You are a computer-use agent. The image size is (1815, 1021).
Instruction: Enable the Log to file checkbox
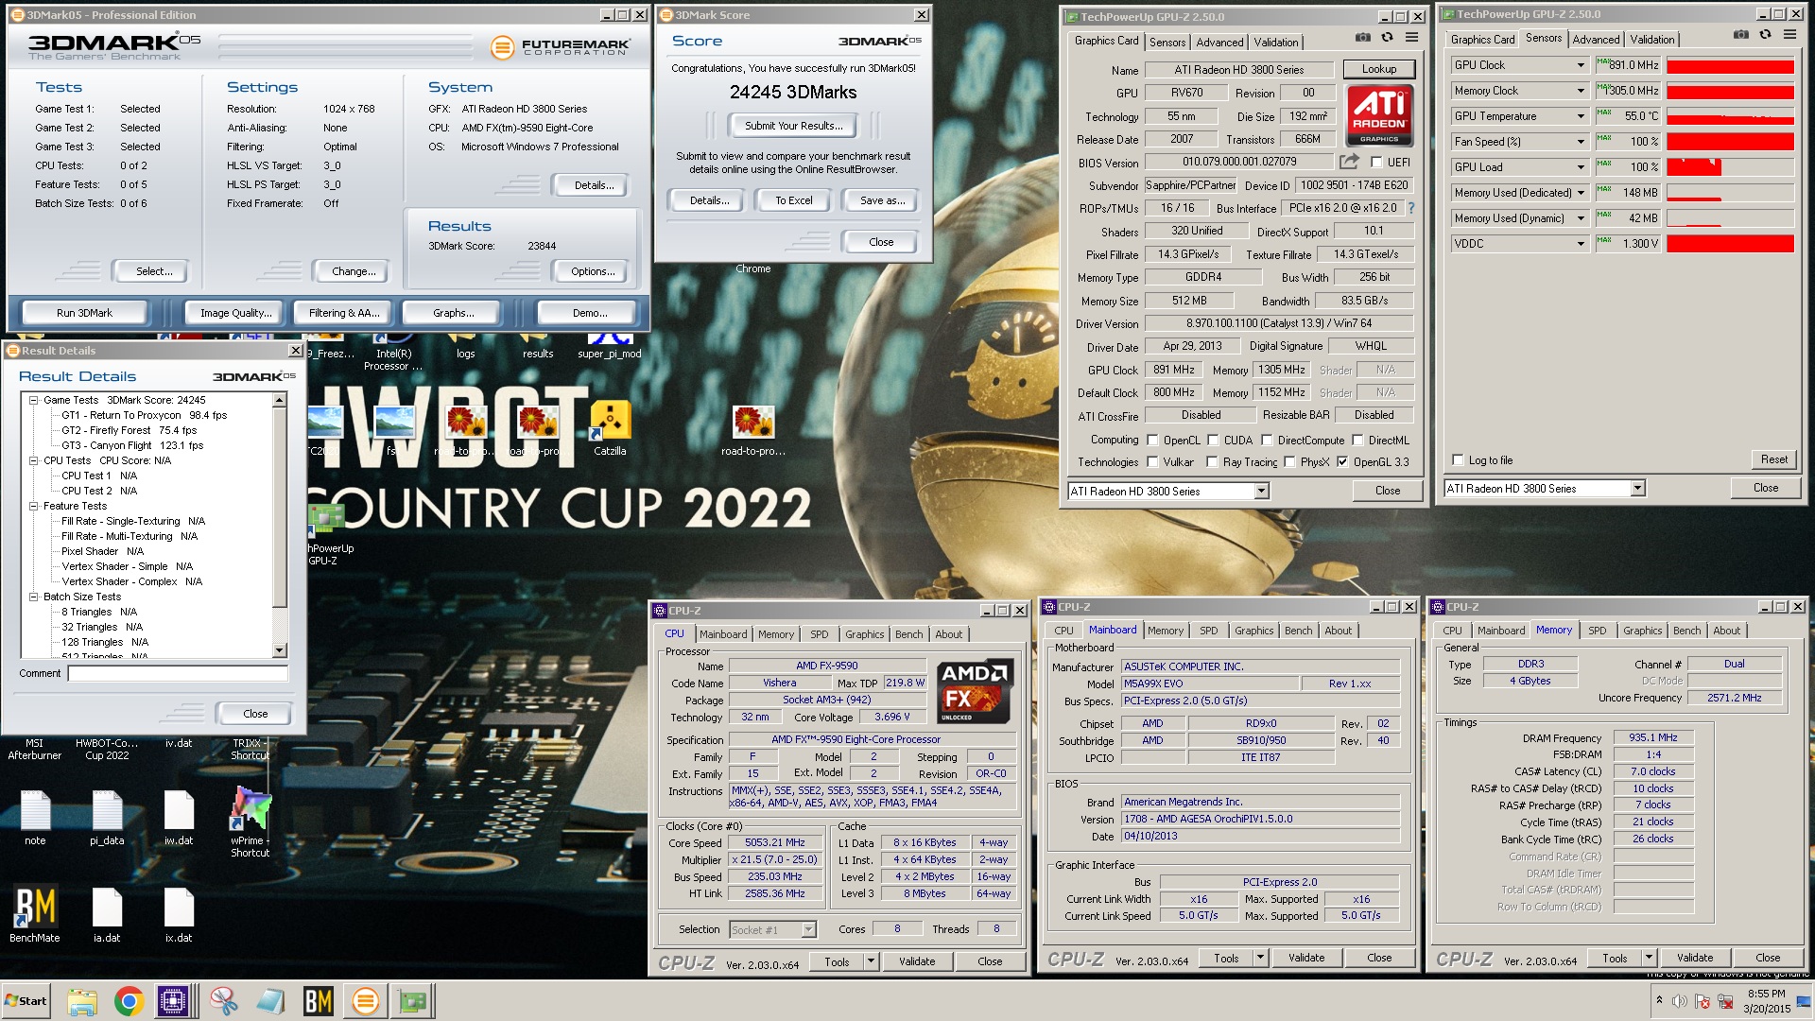point(1458,460)
